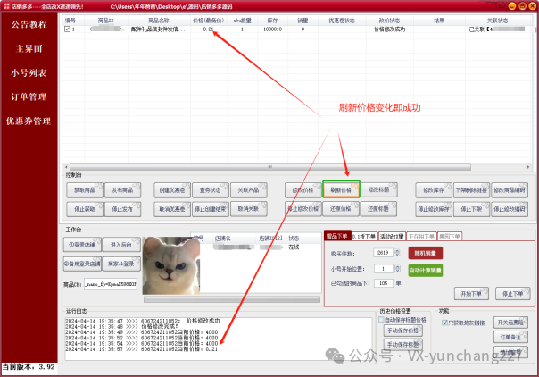The width and height of the screenshot is (539, 377).
Task: Click the 小号开始位置 spinner arrows
Action: (x=397, y=269)
